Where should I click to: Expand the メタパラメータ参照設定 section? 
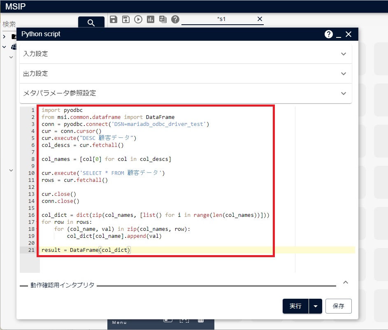click(x=186, y=93)
